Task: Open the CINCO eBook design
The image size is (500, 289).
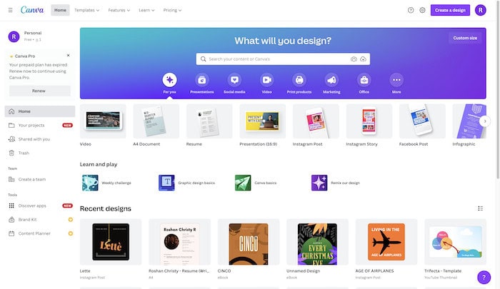Action: [x=249, y=242]
